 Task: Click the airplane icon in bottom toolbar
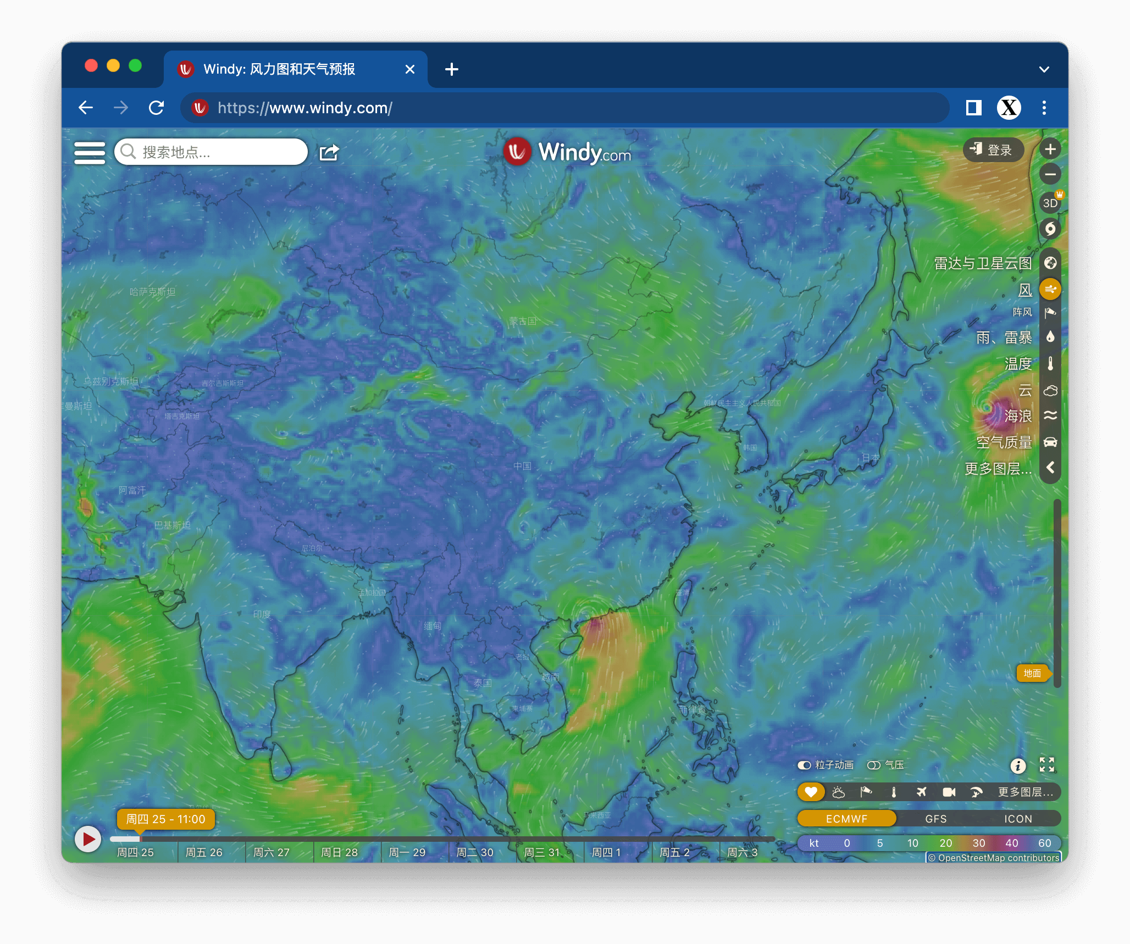[921, 792]
